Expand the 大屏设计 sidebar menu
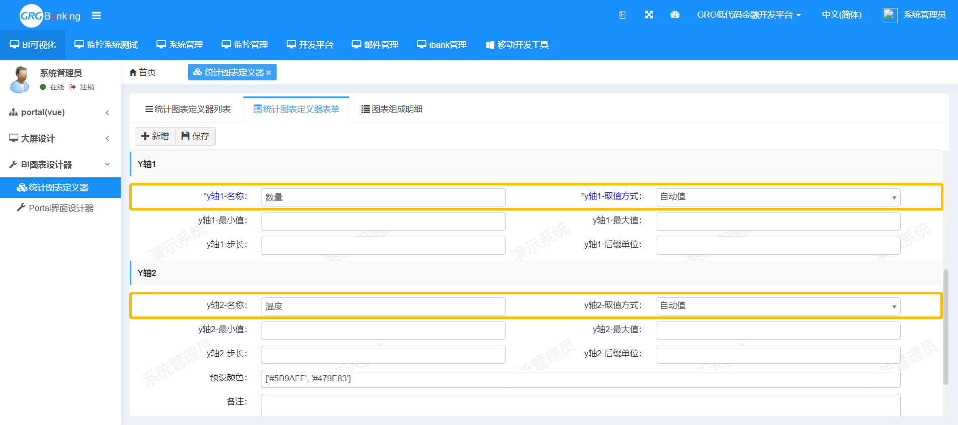This screenshot has height=425, width=958. 60,138
